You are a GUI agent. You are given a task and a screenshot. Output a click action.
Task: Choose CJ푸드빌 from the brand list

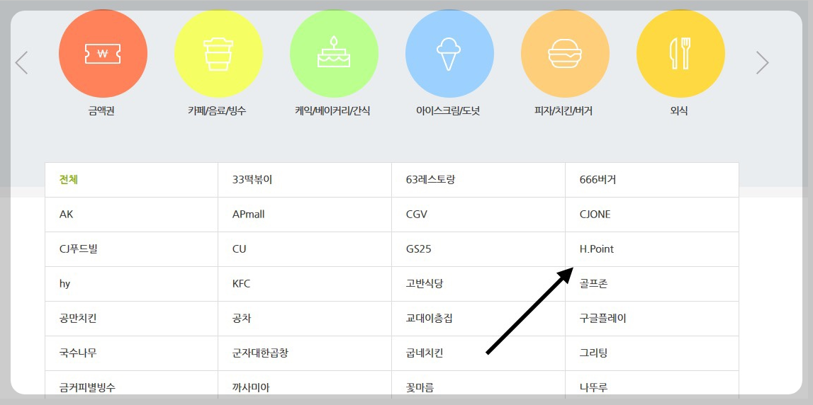(x=132, y=249)
